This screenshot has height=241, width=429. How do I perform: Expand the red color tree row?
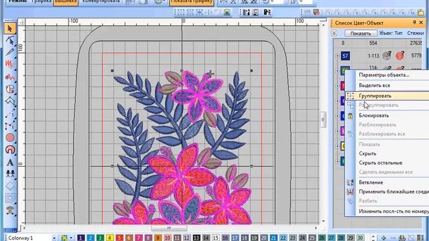coord(337,86)
